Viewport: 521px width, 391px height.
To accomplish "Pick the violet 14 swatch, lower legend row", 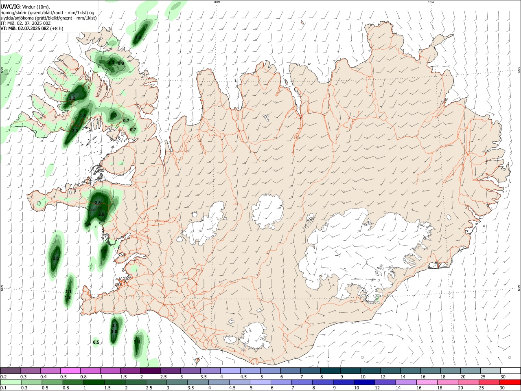I will coord(406,382).
